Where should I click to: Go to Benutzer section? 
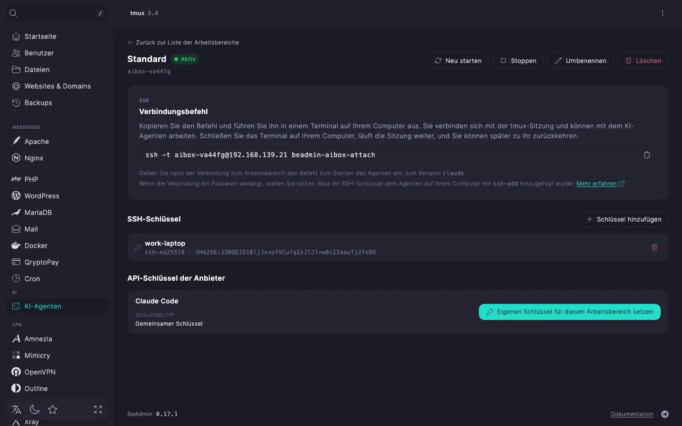coord(57,53)
